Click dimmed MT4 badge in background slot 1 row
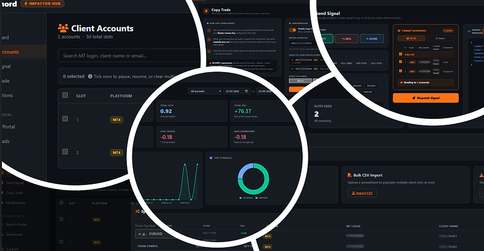Screen dimensions: 484x251 (97, 219)
